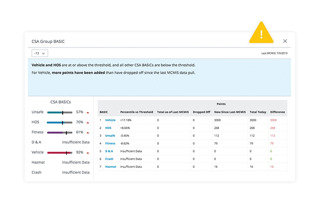Viewport: 320px width, 206px height.
Task: Click the New Since Last MCMIS header
Action: [x=230, y=112]
